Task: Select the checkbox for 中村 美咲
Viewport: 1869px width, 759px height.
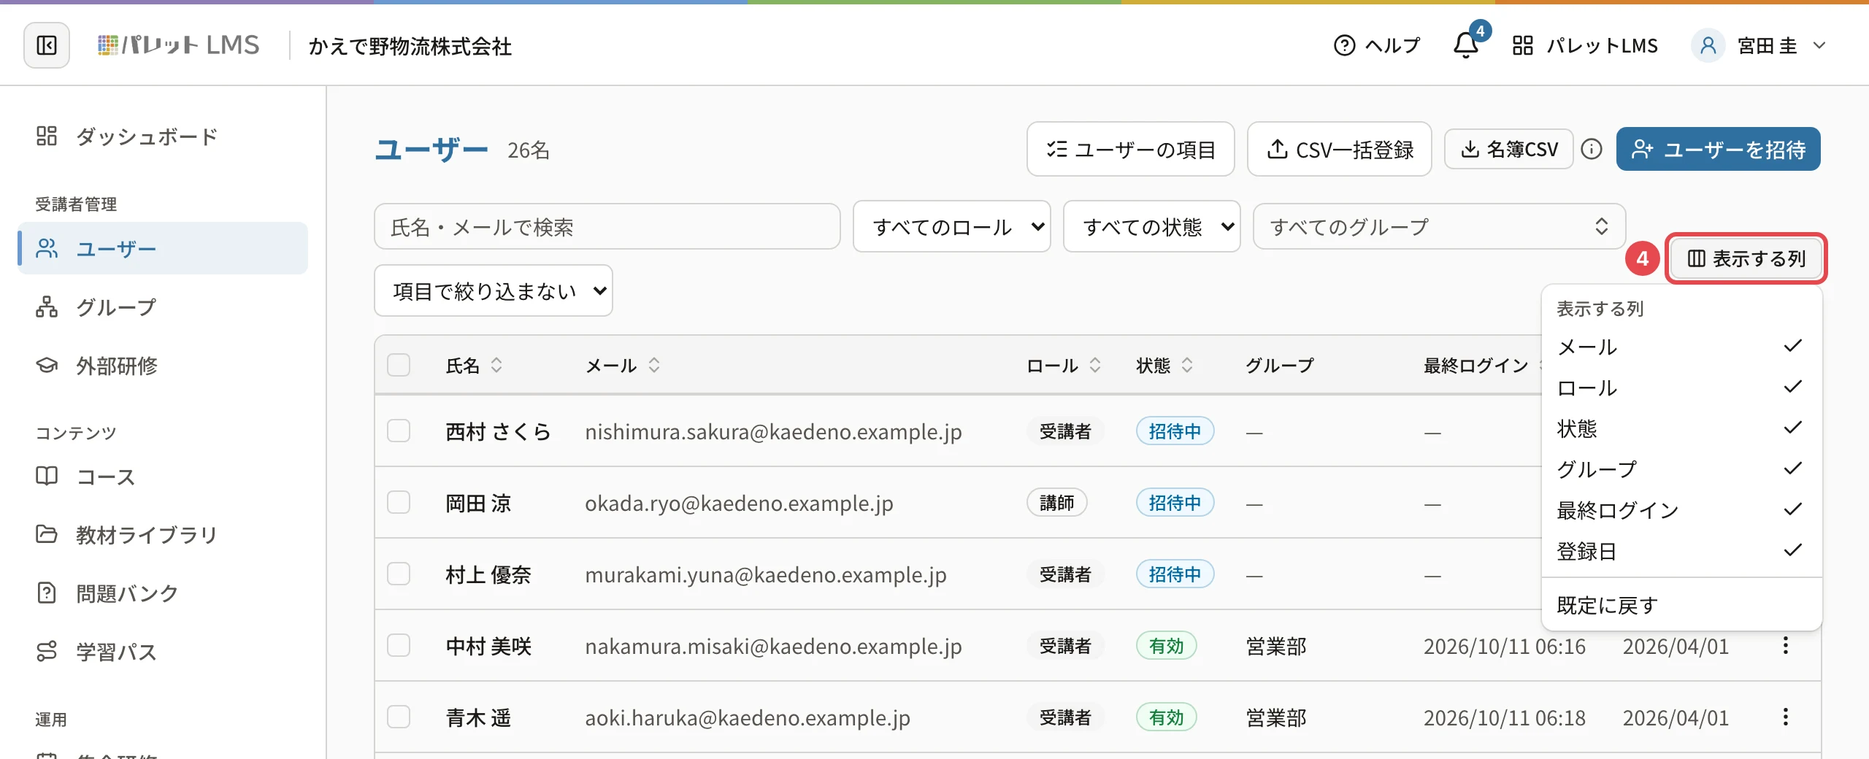Action: pyautogui.click(x=399, y=645)
